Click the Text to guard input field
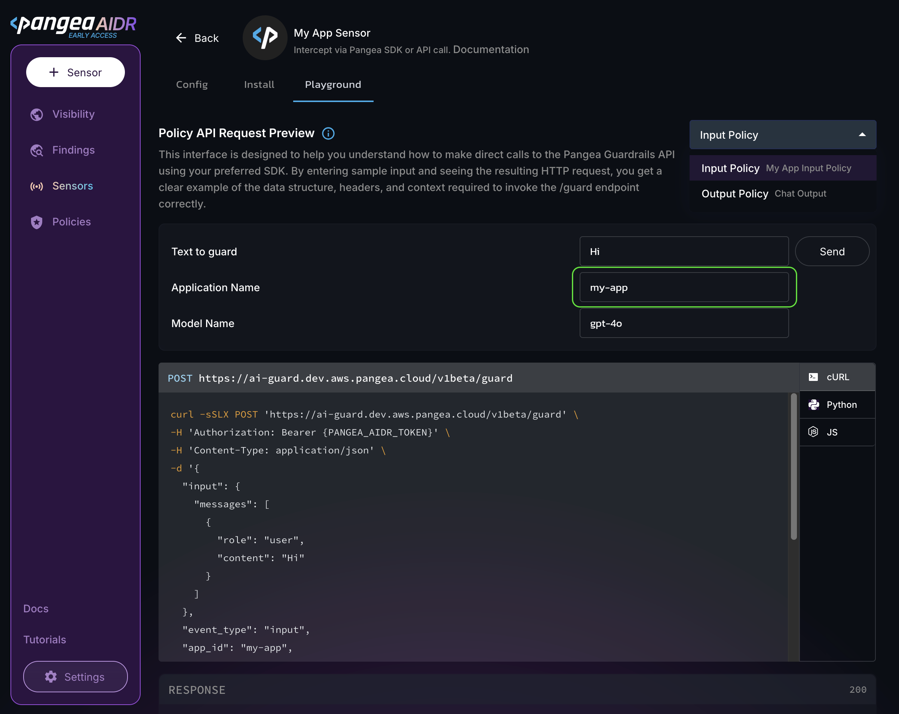The width and height of the screenshot is (899, 714). click(684, 251)
